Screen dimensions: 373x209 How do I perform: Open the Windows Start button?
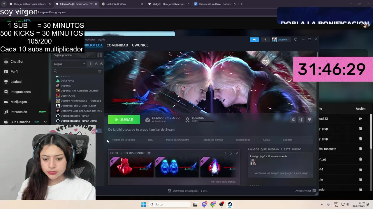(x=143, y=204)
